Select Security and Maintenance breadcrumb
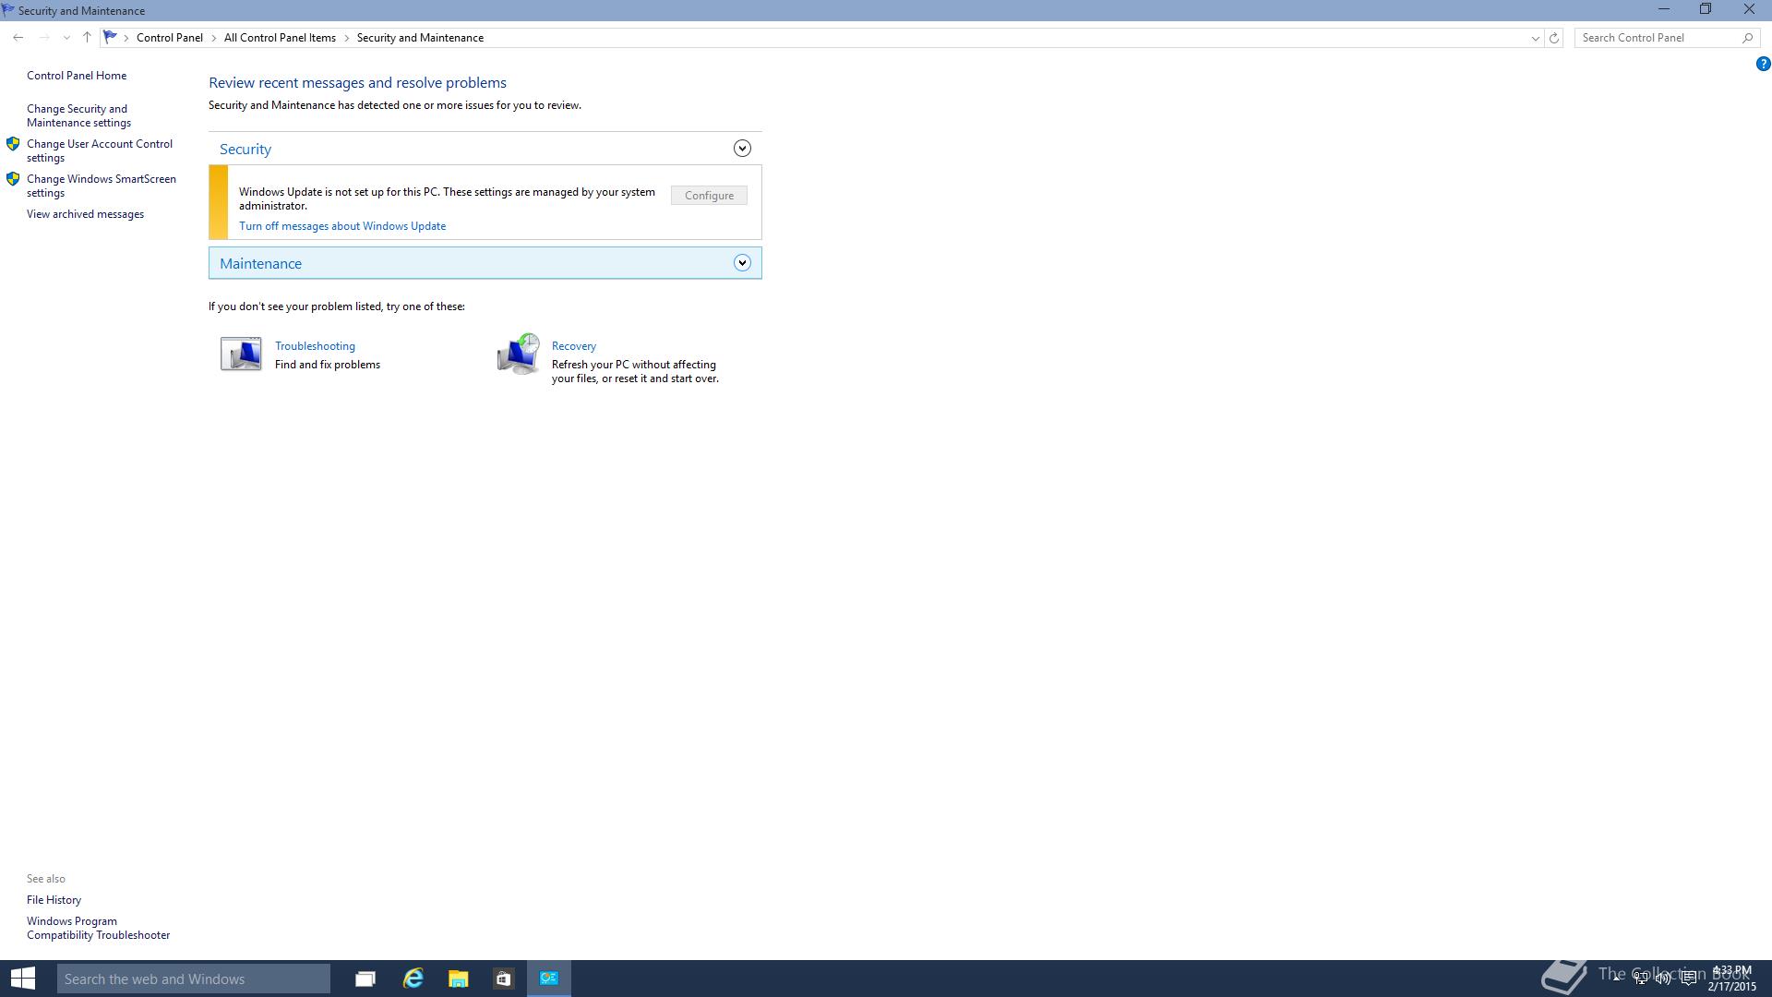1772x997 pixels. click(420, 38)
